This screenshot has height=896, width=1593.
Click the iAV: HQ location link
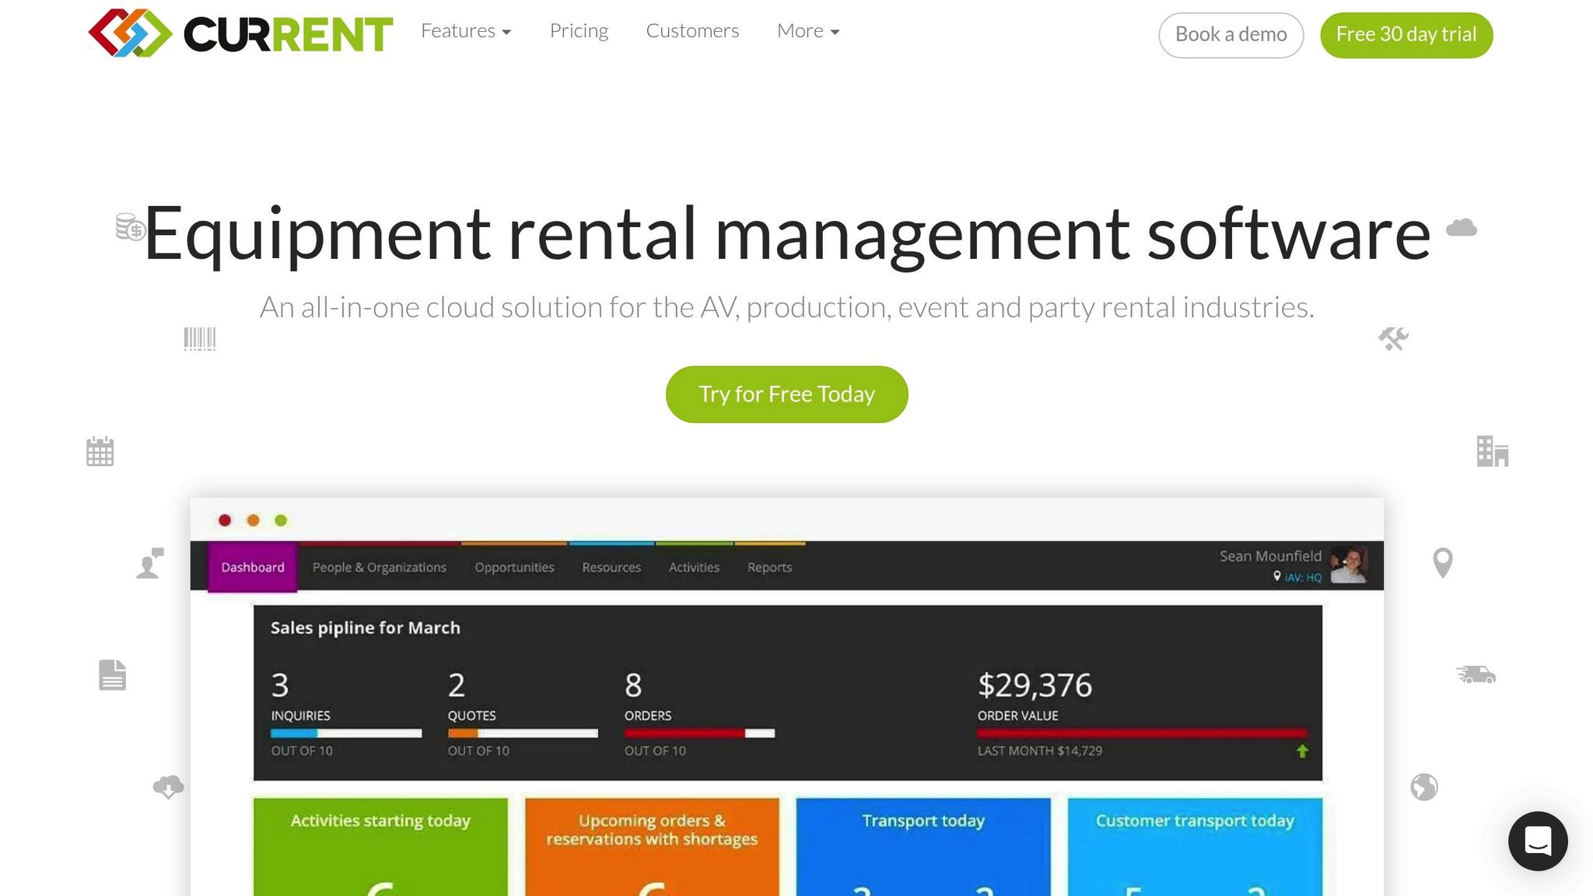click(1303, 577)
